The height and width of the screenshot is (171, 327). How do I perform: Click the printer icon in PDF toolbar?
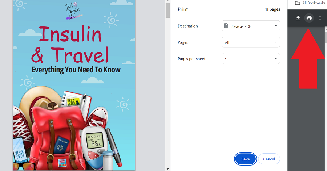[x=309, y=18]
